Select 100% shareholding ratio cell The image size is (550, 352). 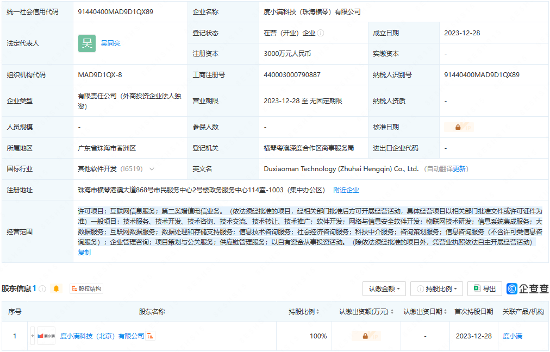(x=318, y=336)
